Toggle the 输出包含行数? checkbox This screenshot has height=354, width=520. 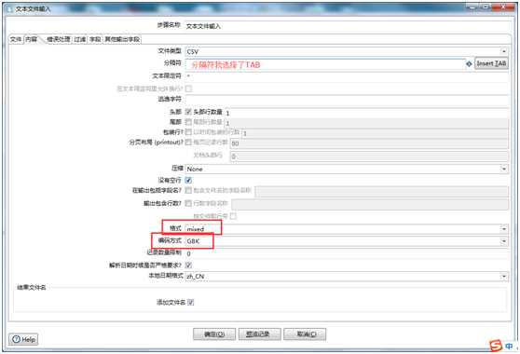pos(188,203)
